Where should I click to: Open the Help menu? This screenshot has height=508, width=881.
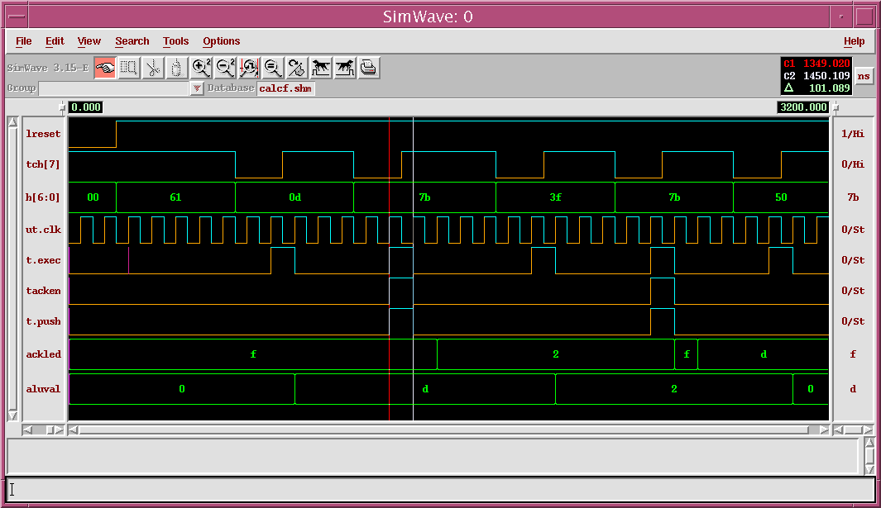click(854, 41)
